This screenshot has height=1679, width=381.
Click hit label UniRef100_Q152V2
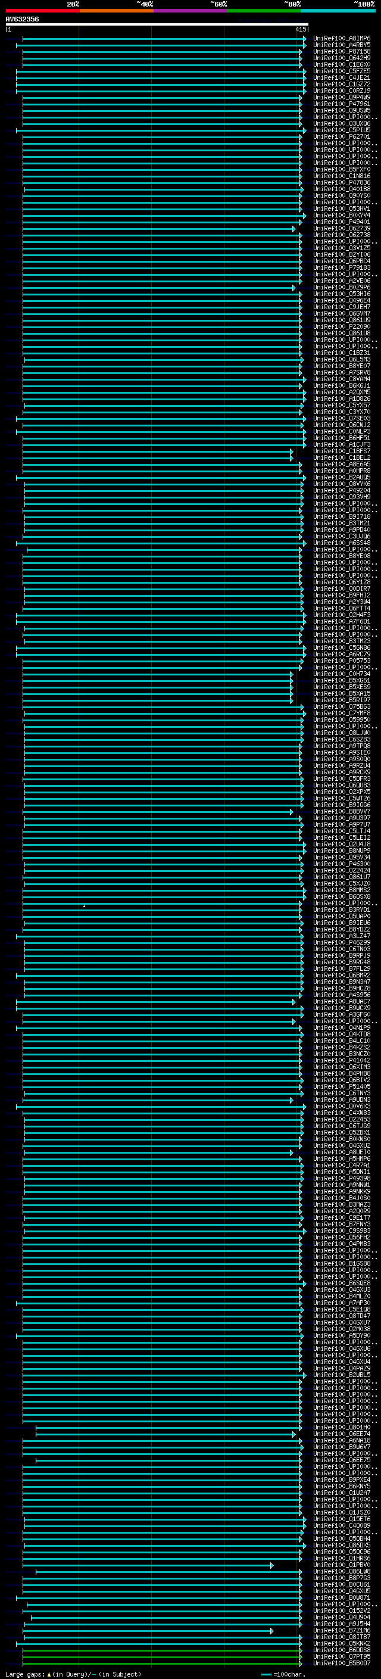click(341, 1611)
